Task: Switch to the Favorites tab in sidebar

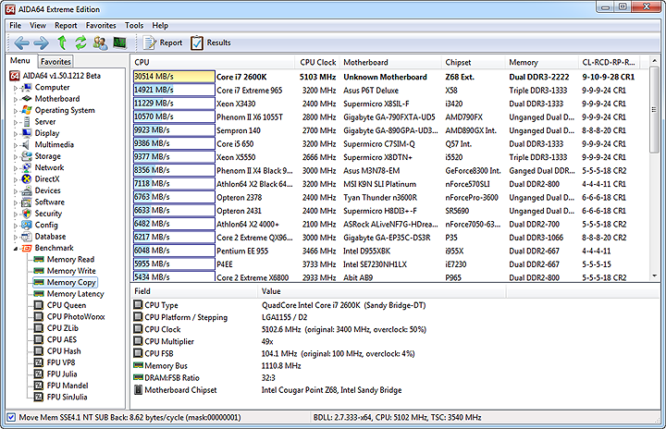Action: (x=55, y=62)
